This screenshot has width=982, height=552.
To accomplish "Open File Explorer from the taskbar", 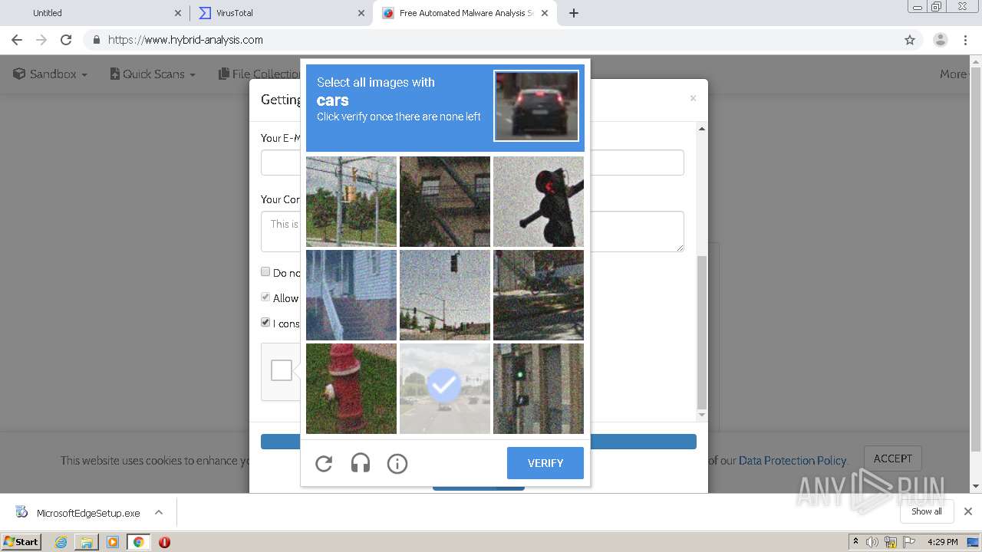I will coord(87,542).
